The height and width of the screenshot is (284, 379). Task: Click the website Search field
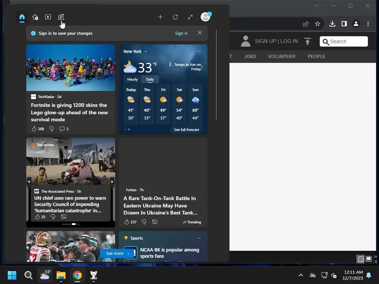(344, 41)
